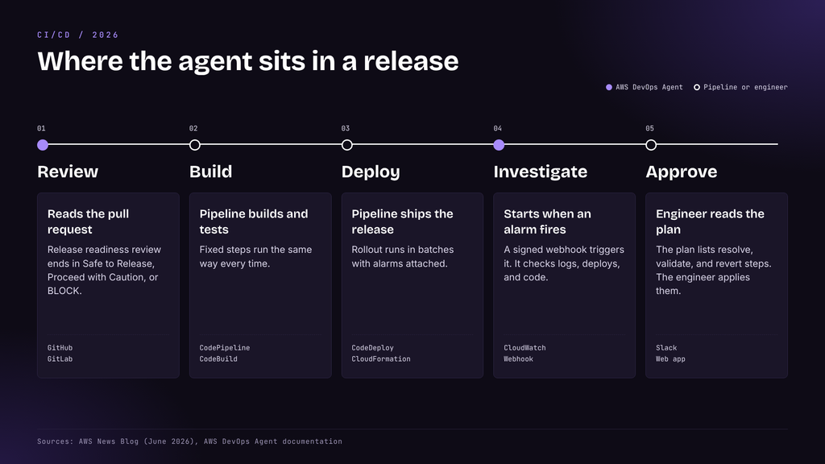Click the step number '05' label
Viewport: 825px width, 464px height.
650,128
